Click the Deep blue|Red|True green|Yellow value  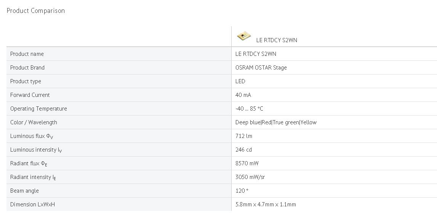(276, 122)
